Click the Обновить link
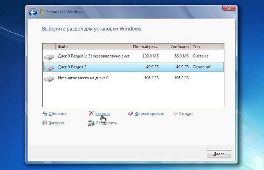 [x=57, y=114]
